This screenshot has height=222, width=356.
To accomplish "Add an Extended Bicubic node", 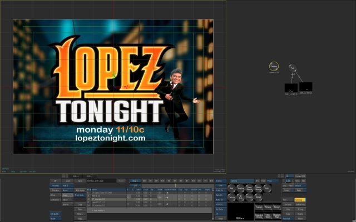I will click(259, 216).
